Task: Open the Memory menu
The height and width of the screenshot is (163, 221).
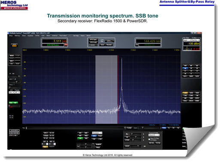Action: (x=17, y=36)
